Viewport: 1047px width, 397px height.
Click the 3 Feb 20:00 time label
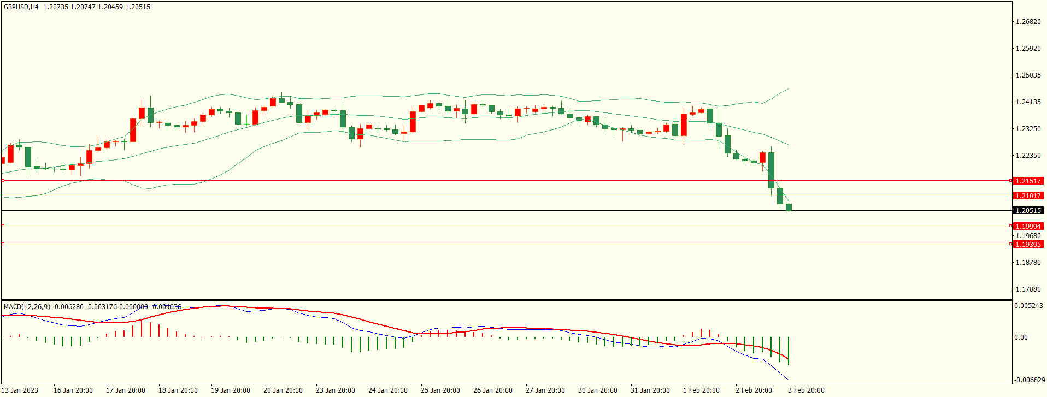pyautogui.click(x=805, y=390)
